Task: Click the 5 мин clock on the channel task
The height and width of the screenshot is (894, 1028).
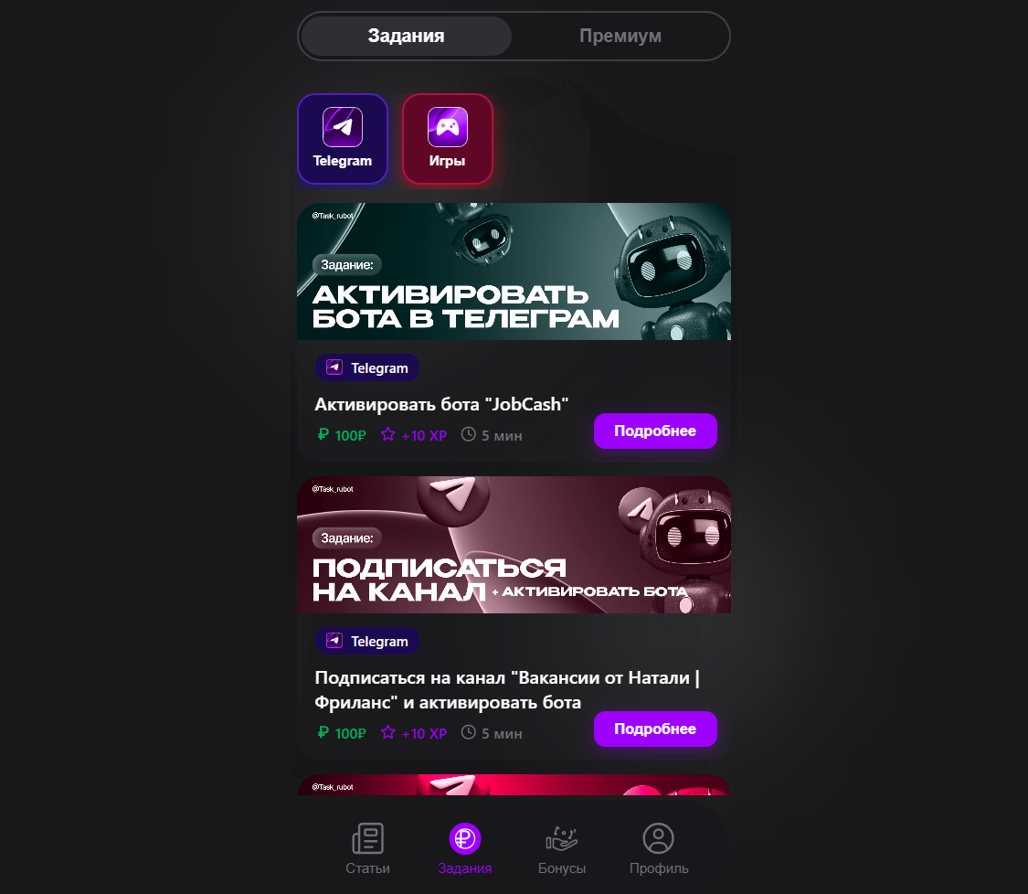Action: 492,732
